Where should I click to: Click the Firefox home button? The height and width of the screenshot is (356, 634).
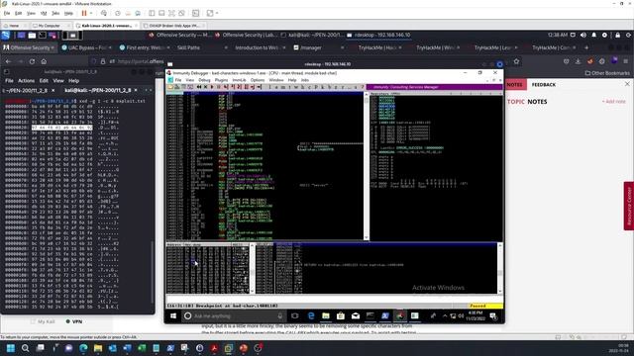[44, 61]
